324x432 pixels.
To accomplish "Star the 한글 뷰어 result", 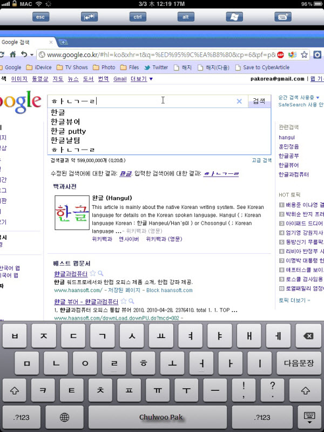I will (124, 301).
